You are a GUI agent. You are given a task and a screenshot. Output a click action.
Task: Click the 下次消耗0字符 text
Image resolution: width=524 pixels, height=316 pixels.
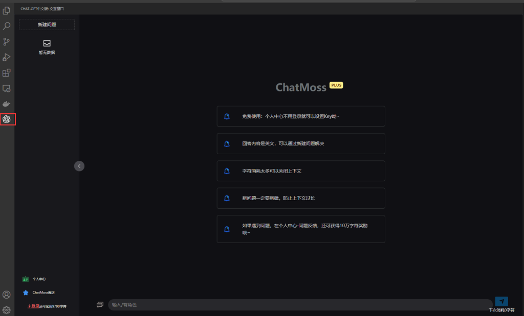(501, 310)
